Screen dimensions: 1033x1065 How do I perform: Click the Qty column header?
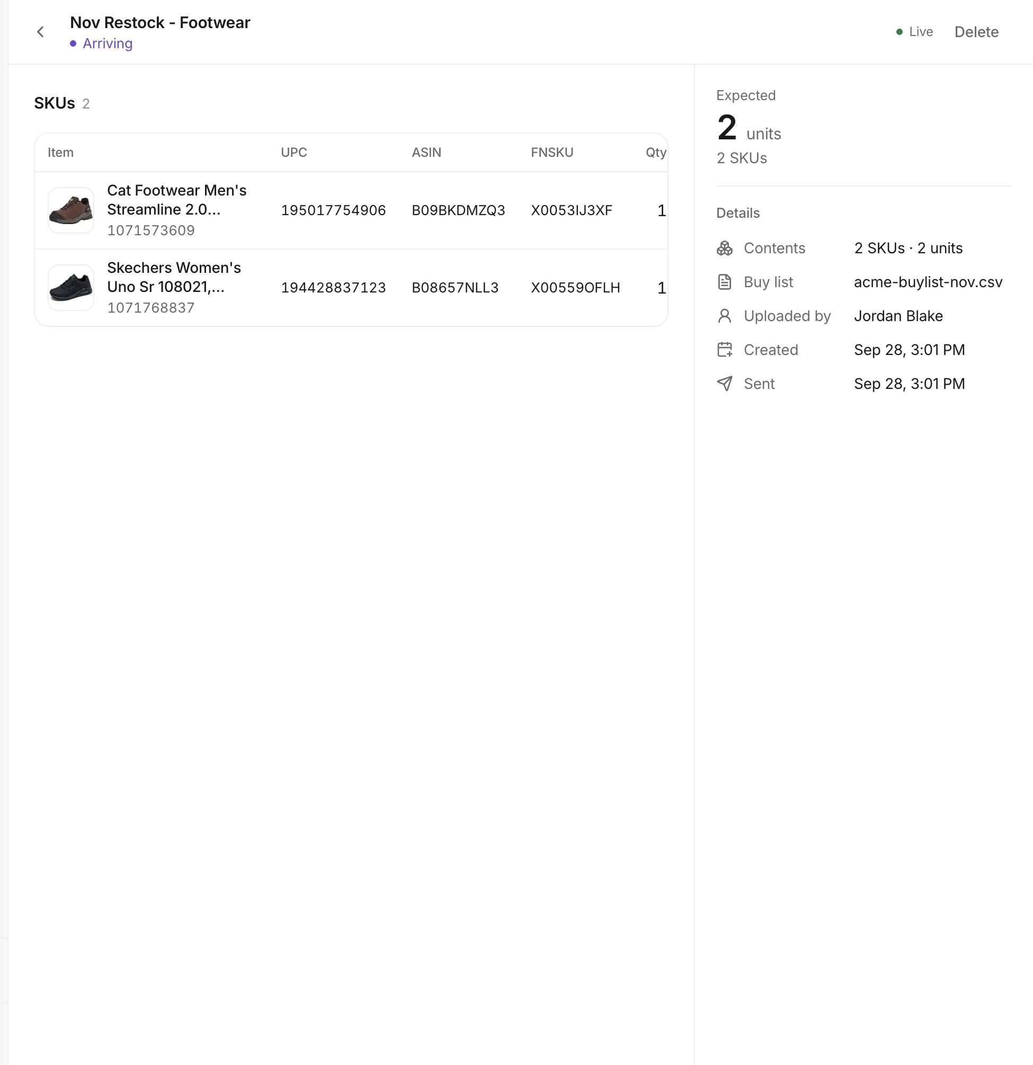point(655,153)
